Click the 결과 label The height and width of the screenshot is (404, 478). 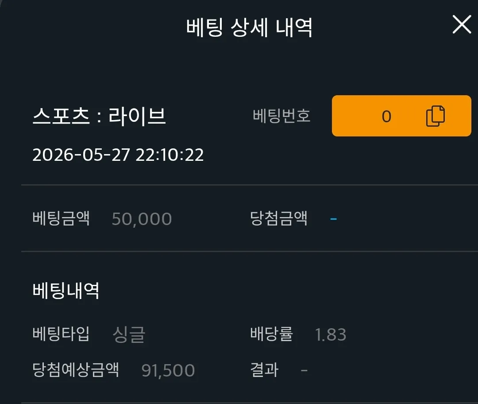click(264, 370)
